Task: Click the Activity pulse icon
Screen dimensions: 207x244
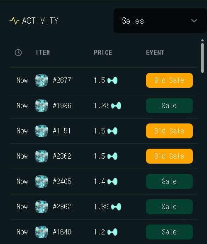Action: coord(15,21)
